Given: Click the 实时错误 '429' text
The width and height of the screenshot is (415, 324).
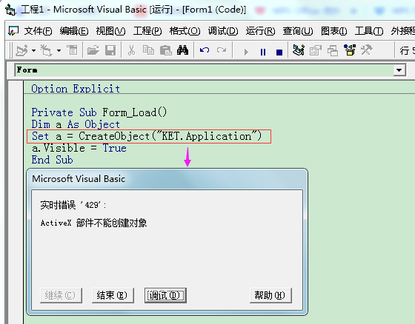Looking at the screenshot, I should click(73, 205).
